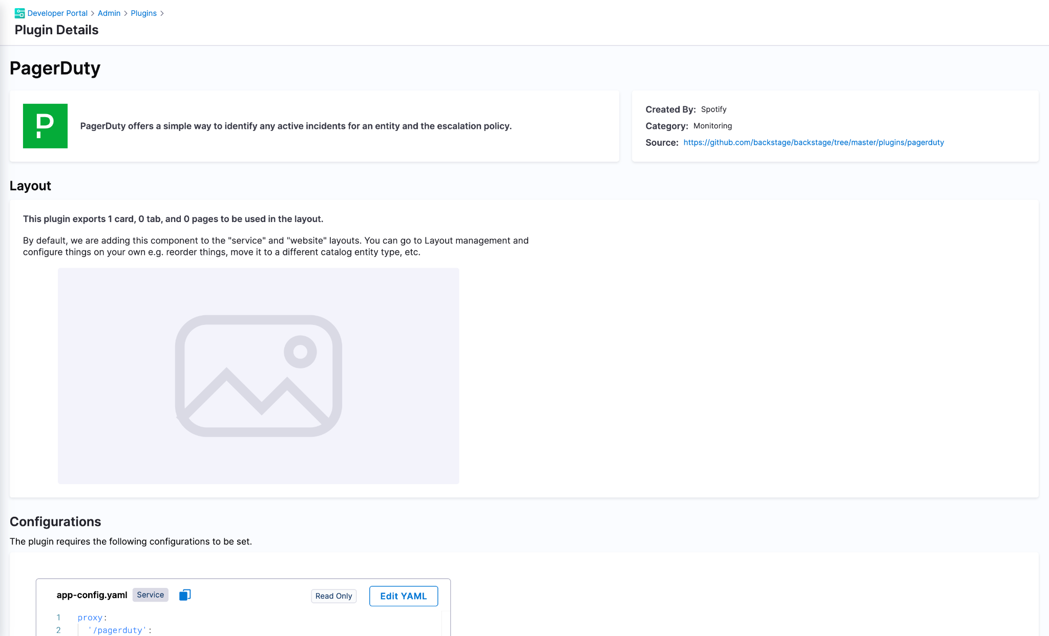The image size is (1049, 636).
Task: Click the app-config.yaml file name
Action: [92, 595]
